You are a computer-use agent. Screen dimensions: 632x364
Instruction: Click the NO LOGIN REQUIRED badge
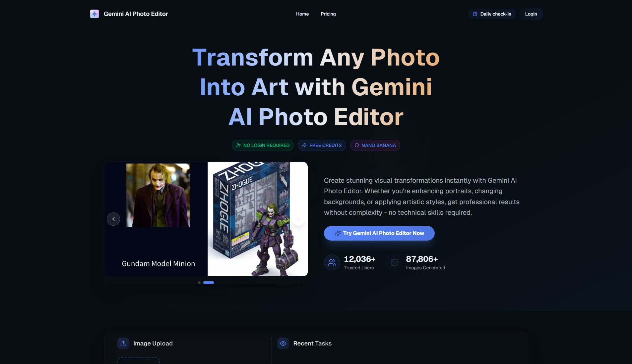click(x=263, y=145)
